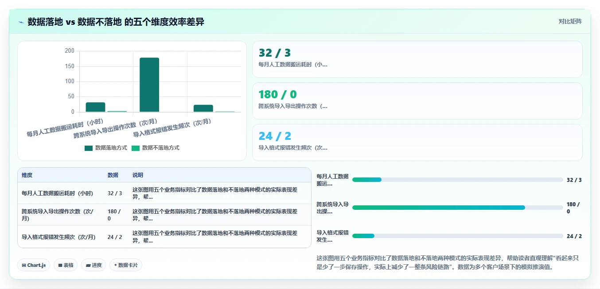
Task: Click the x-axis label 每月人工数据搬运耗时（小时）
Action: click(65, 128)
